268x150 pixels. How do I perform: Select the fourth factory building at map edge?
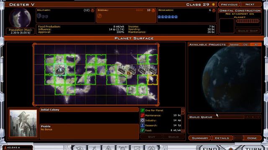(152, 70)
